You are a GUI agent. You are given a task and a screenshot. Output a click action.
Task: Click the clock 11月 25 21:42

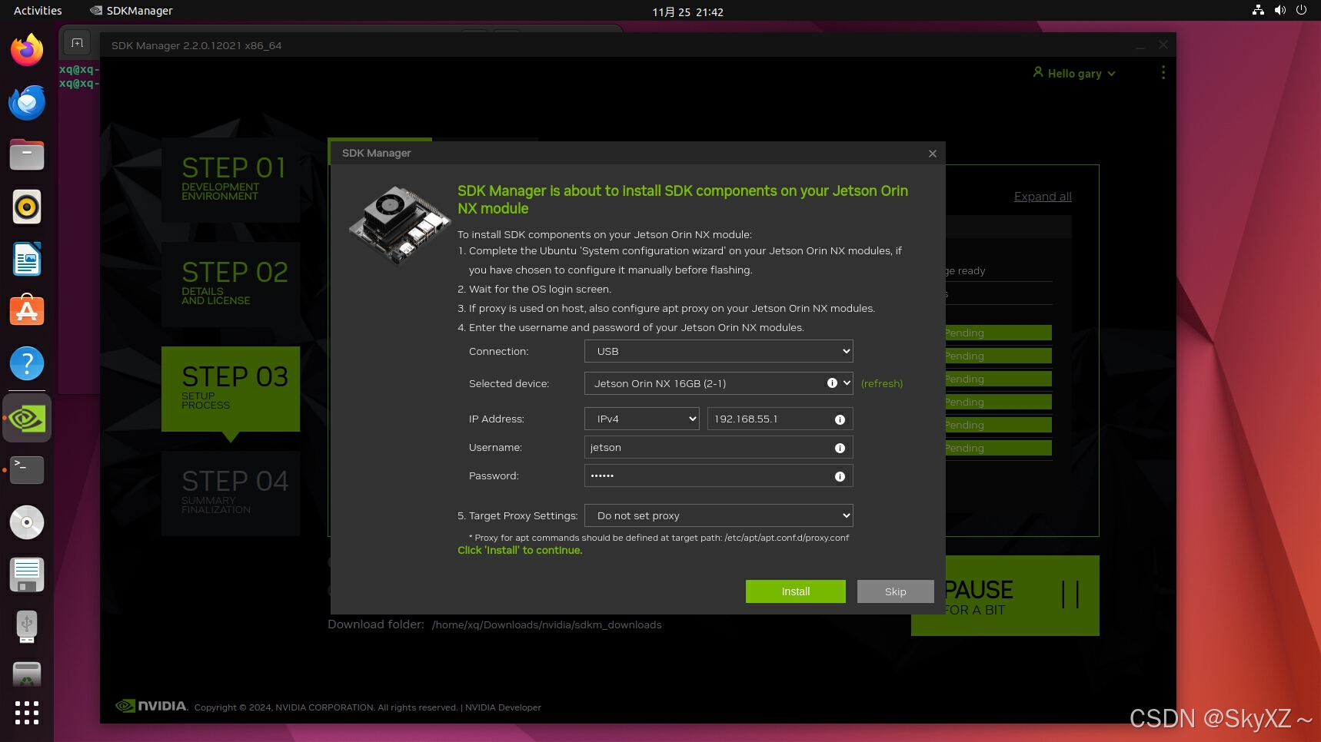(x=687, y=12)
